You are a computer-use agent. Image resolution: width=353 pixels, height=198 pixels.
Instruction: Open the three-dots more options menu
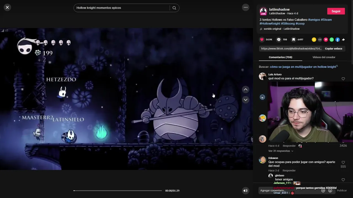click(x=245, y=7)
